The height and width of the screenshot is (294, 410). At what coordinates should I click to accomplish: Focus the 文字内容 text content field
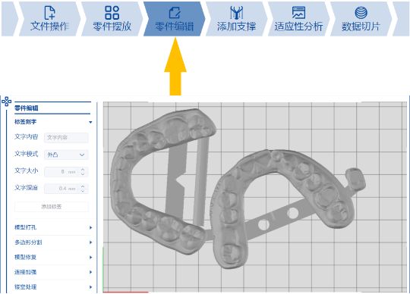tap(66, 137)
